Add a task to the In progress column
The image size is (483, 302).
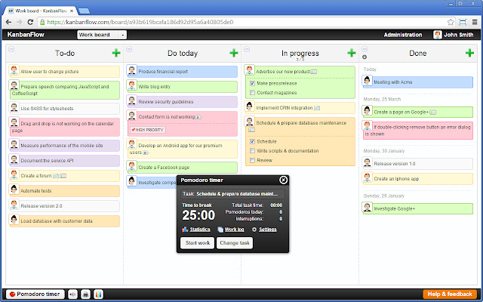tap(351, 53)
